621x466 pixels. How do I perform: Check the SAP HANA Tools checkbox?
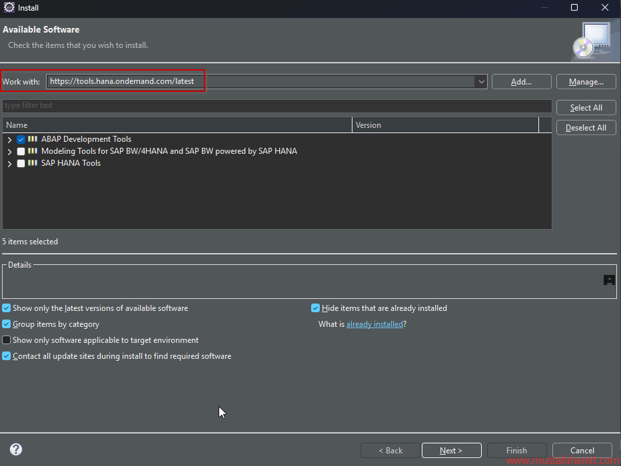pyautogui.click(x=21, y=163)
